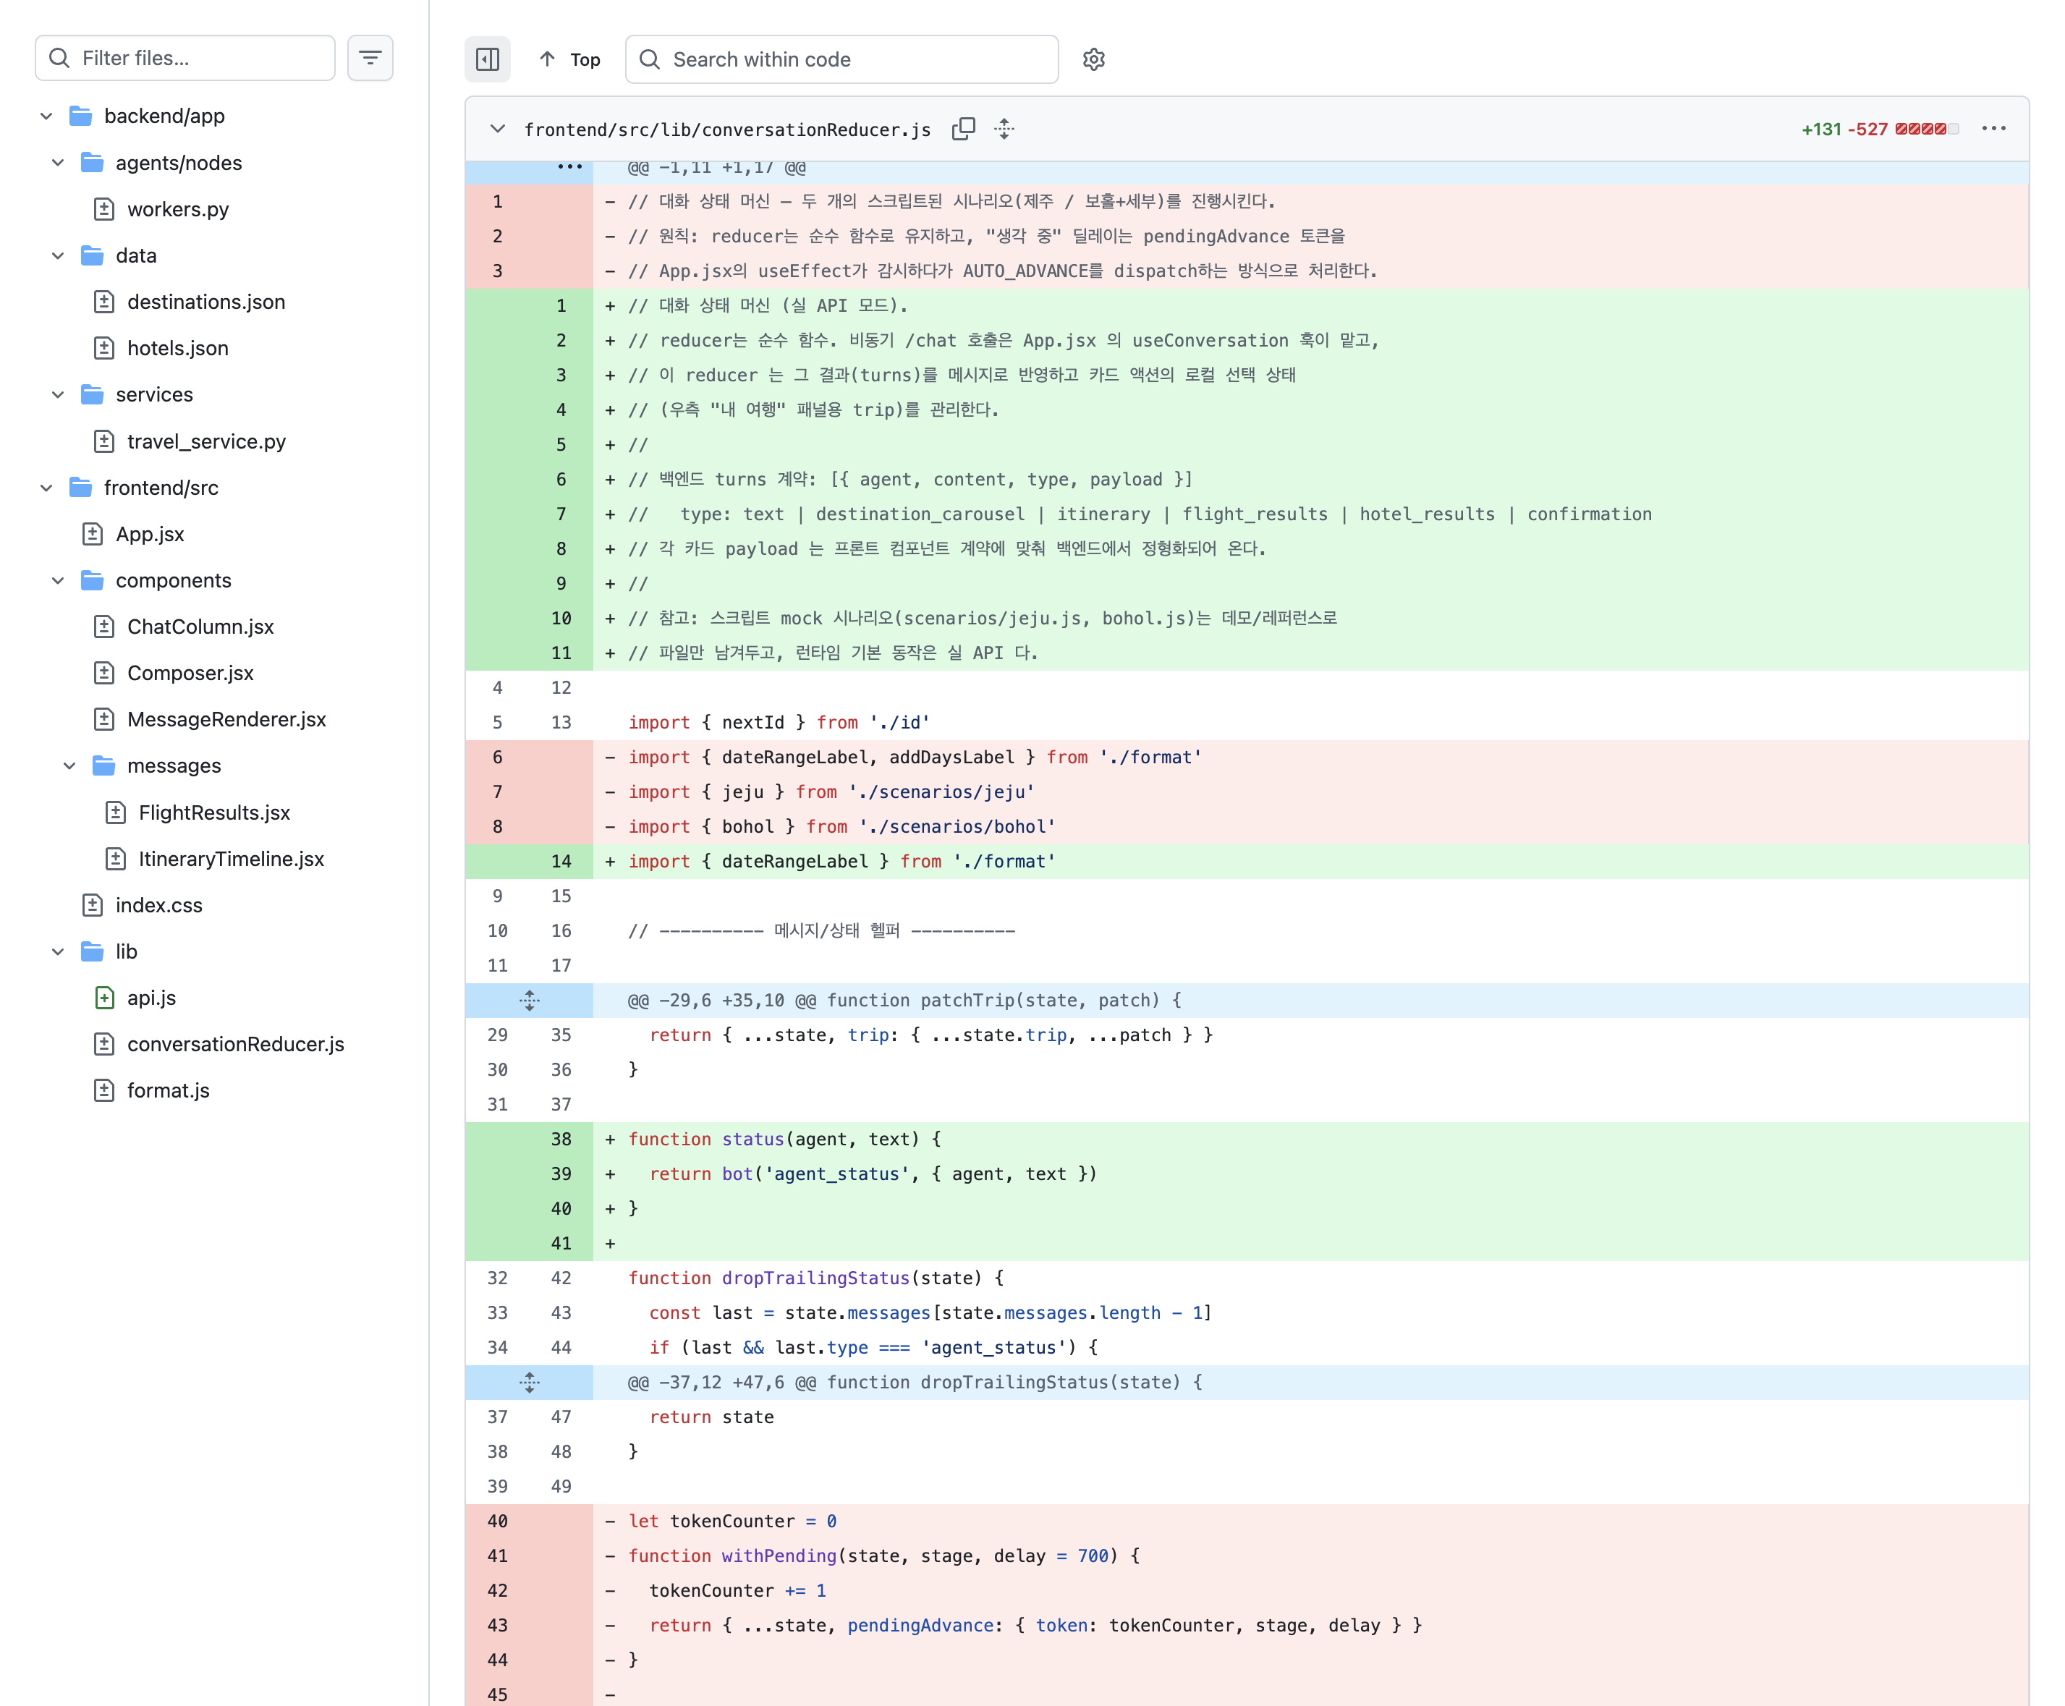Open the api.js added file
The image size is (2065, 1706).
tap(151, 998)
